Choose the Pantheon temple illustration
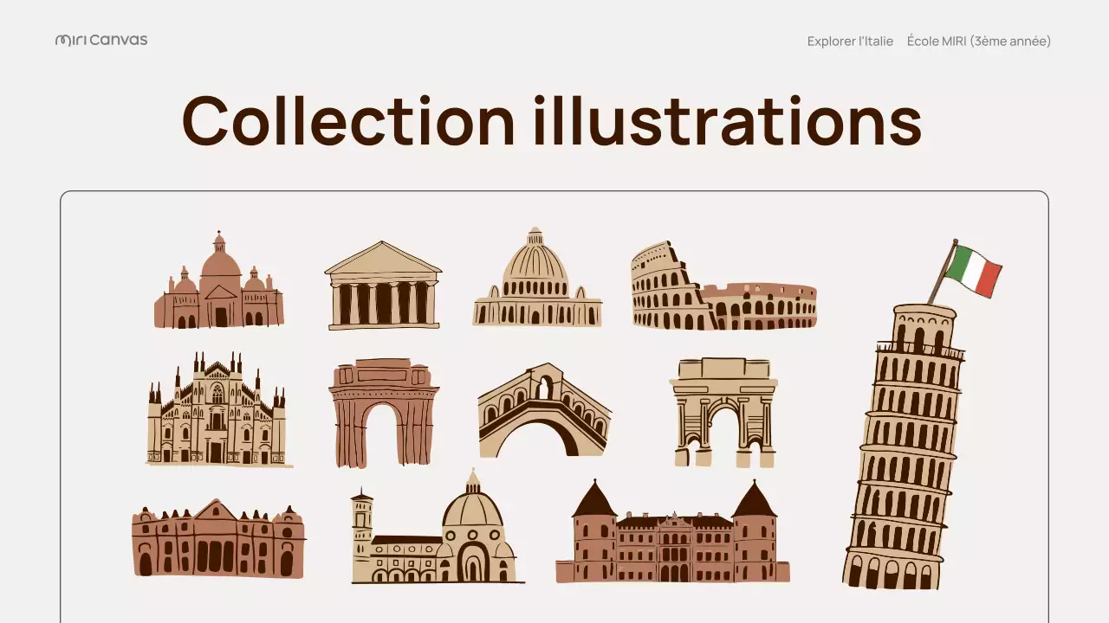The width and height of the screenshot is (1109, 623). [383, 287]
